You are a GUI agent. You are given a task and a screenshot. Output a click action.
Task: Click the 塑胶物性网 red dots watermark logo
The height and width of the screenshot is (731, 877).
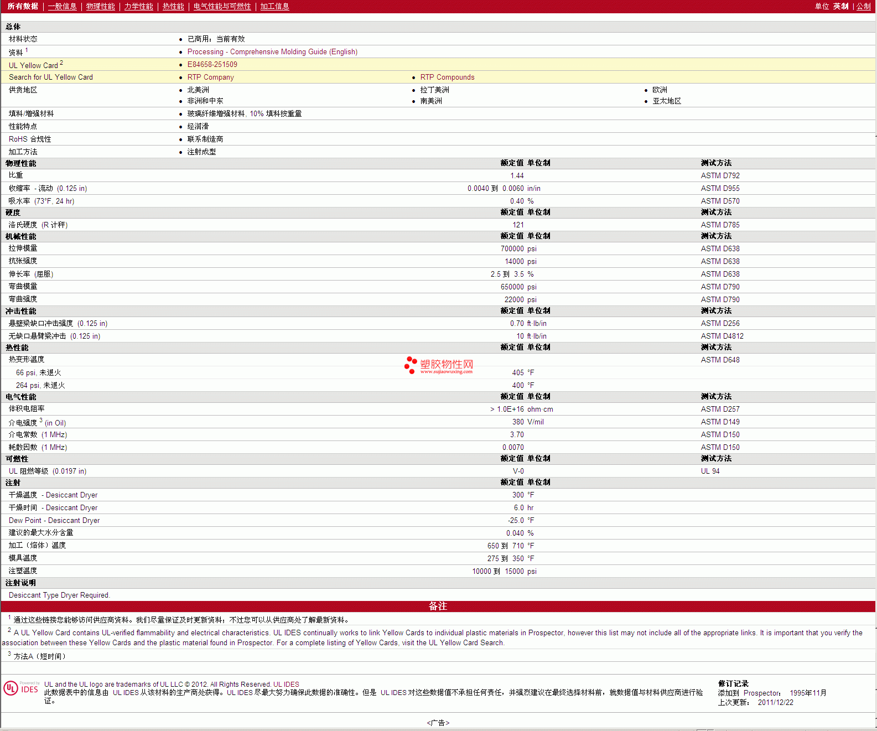(411, 365)
